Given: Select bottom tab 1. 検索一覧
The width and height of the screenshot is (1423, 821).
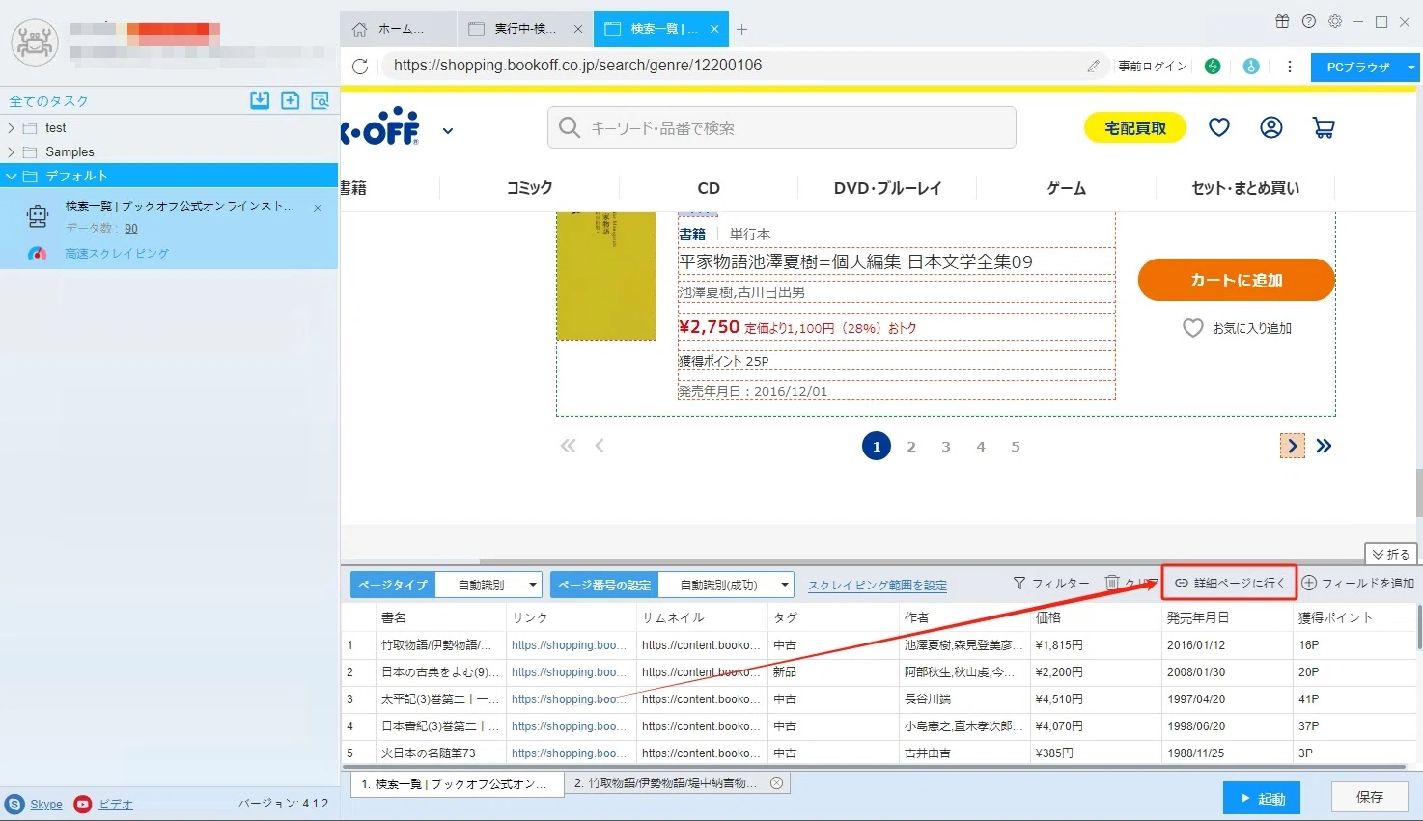Looking at the screenshot, I should pos(457,783).
